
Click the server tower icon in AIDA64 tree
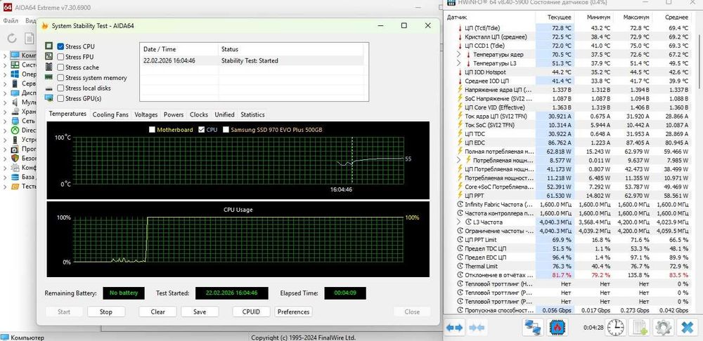(x=15, y=83)
